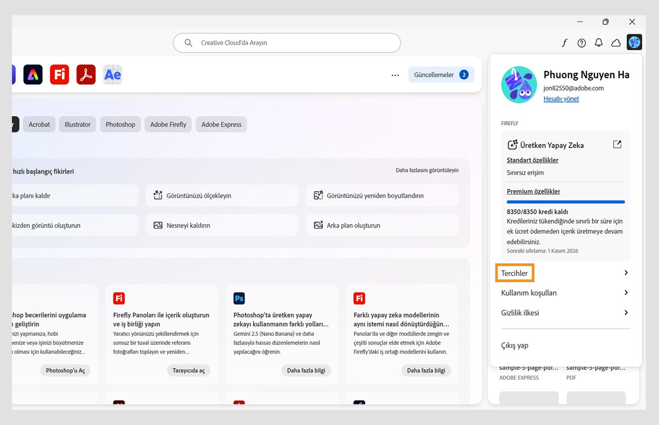The width and height of the screenshot is (659, 425).
Task: Select Çıkış yap to sign out
Action: (x=514, y=346)
